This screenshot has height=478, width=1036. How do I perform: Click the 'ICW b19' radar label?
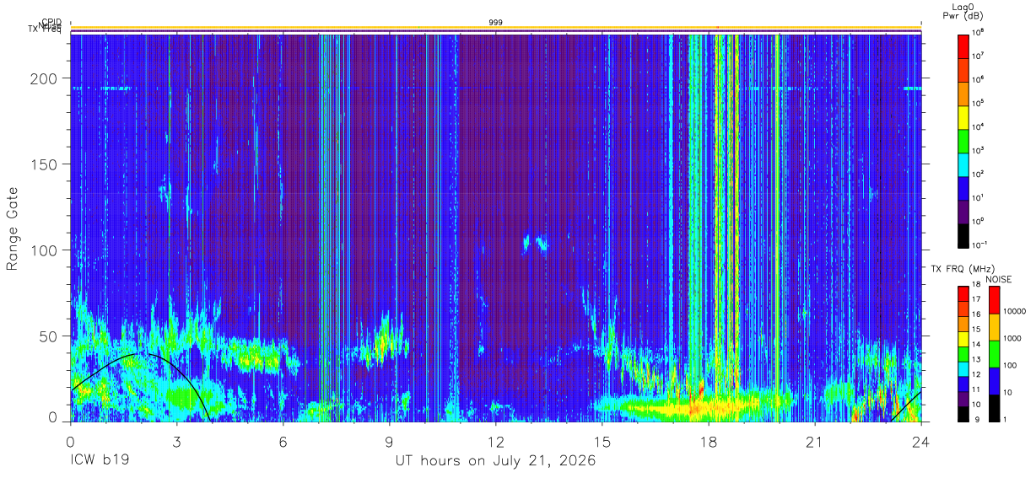coord(98,461)
